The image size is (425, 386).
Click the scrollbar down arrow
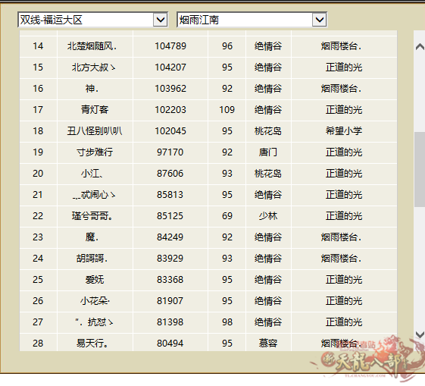coord(420,334)
